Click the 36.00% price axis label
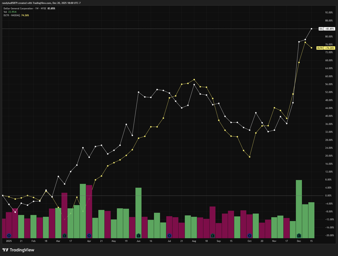This screenshot has height=256, width=338. (329, 124)
